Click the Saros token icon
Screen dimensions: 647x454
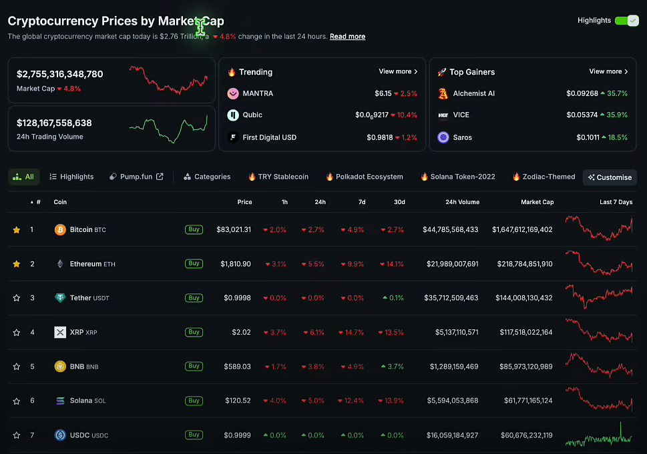pyautogui.click(x=443, y=137)
